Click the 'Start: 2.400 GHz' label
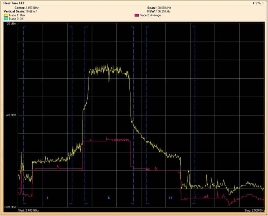 coord(28,211)
